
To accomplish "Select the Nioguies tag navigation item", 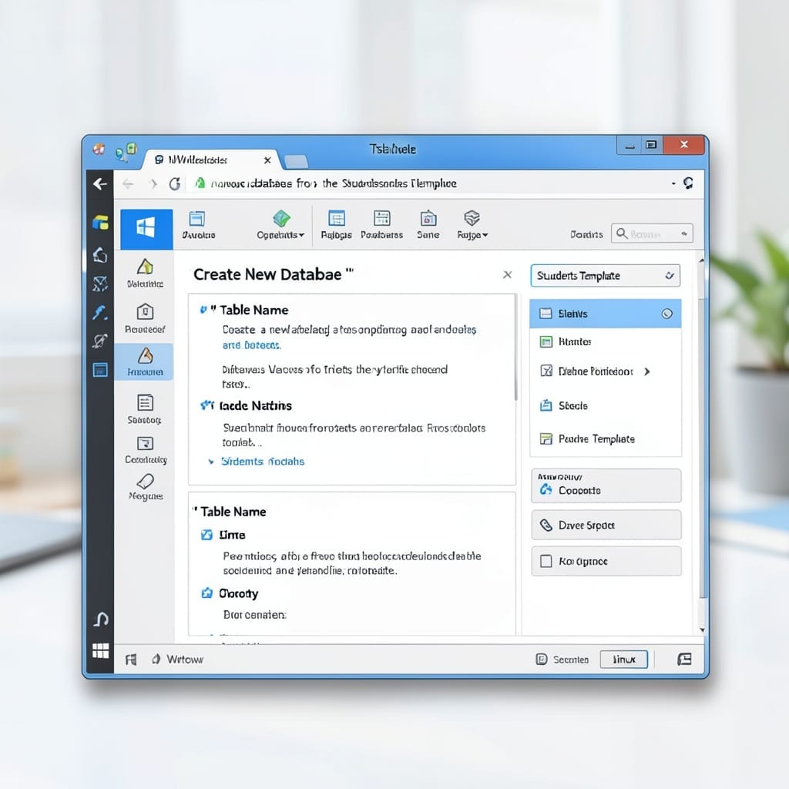I will coord(146,487).
